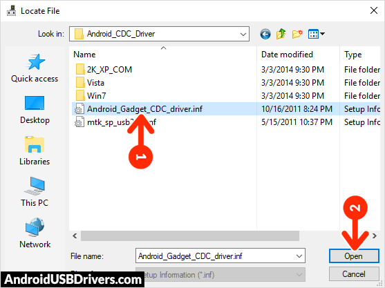This screenshot has width=385, height=288.
Task: Open Quick access in the sidebar
Action: (35, 68)
